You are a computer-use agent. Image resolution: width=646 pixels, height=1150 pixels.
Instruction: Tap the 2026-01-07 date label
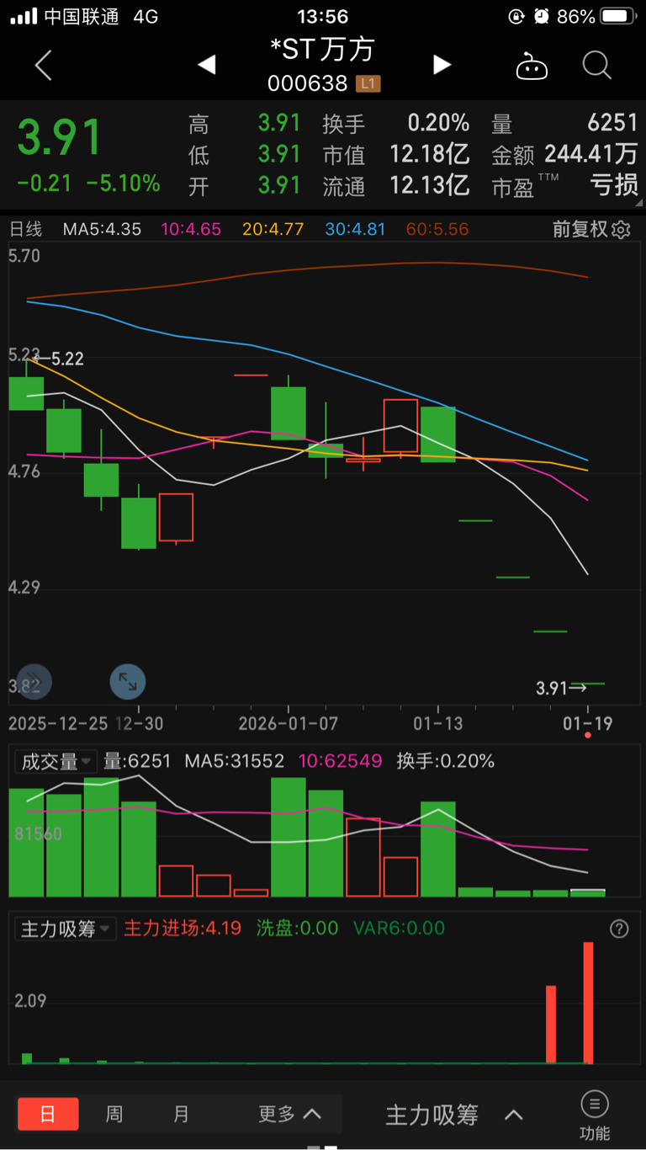pyautogui.click(x=288, y=724)
